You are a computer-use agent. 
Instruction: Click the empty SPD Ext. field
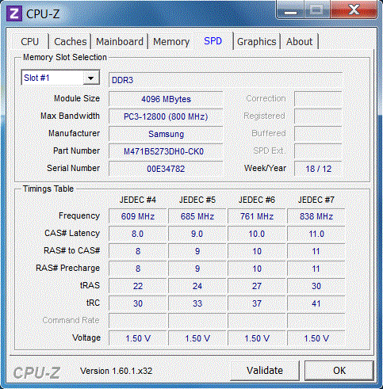(x=318, y=151)
